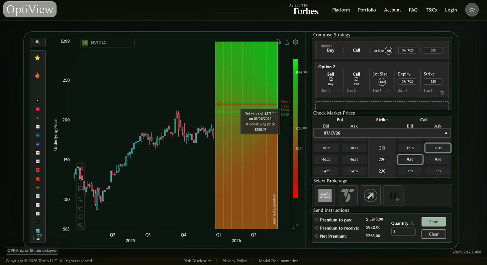Select the Microsoft ticker logo
The width and height of the screenshot is (487, 265).
[38, 213]
